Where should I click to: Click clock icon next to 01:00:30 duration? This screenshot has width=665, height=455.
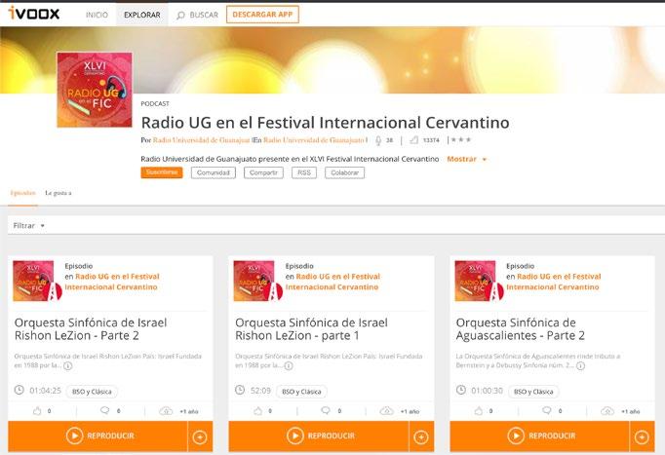tap(461, 390)
